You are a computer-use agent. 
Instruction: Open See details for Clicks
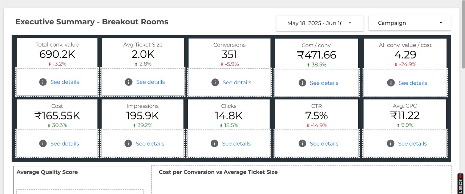(236, 144)
